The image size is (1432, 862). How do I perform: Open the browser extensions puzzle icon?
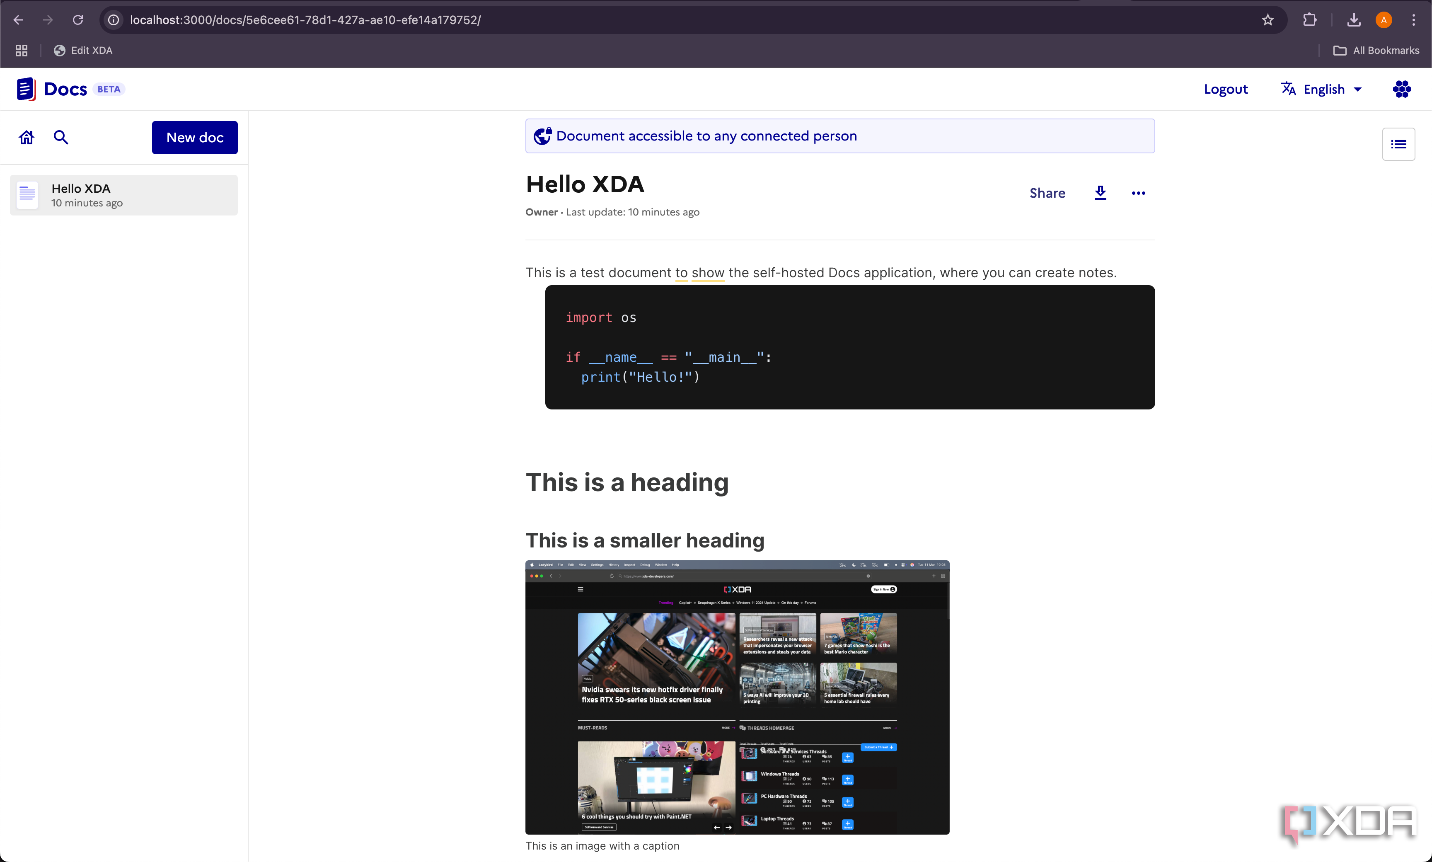(x=1309, y=20)
